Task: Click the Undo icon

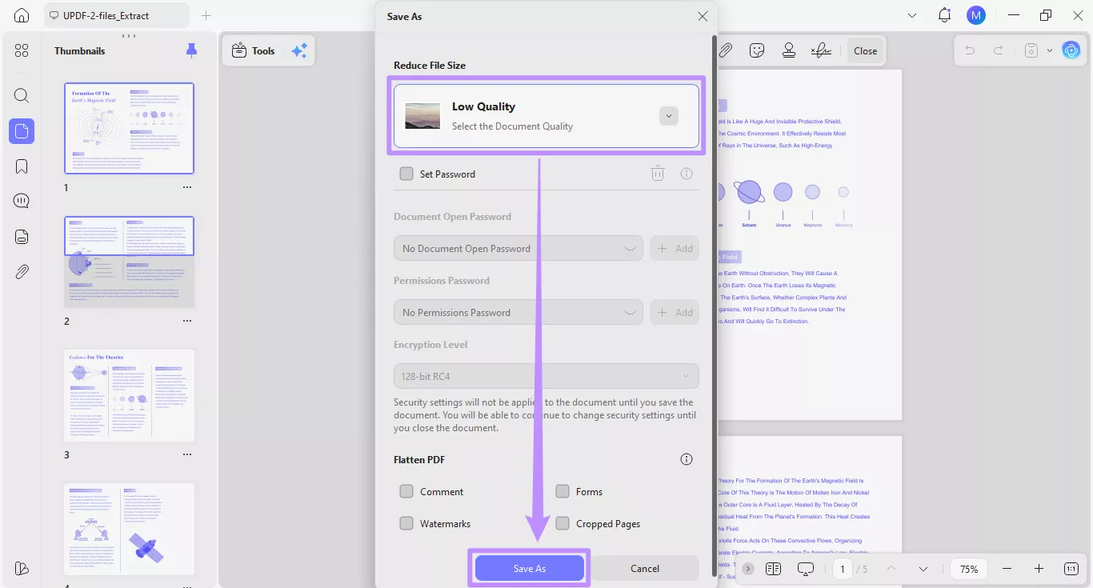Action: pos(969,50)
